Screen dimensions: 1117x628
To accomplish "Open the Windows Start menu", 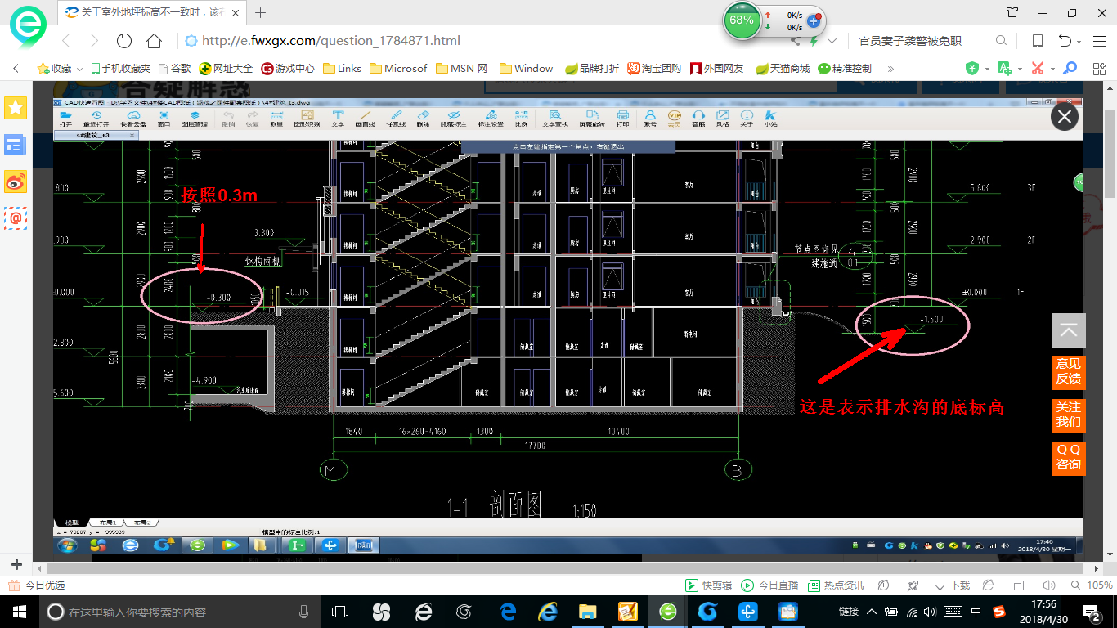I will pos(19,612).
